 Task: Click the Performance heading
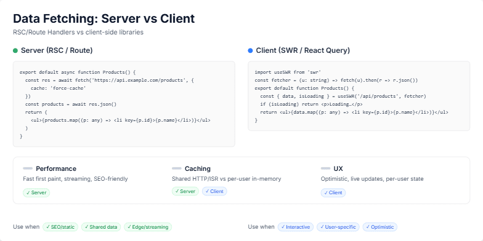click(56, 168)
